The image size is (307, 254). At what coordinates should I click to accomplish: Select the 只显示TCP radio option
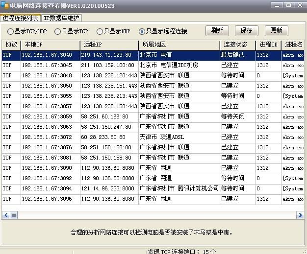[x=71, y=31]
